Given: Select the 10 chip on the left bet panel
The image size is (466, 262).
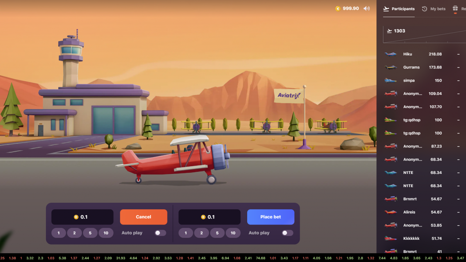Looking at the screenshot, I should tap(106, 233).
